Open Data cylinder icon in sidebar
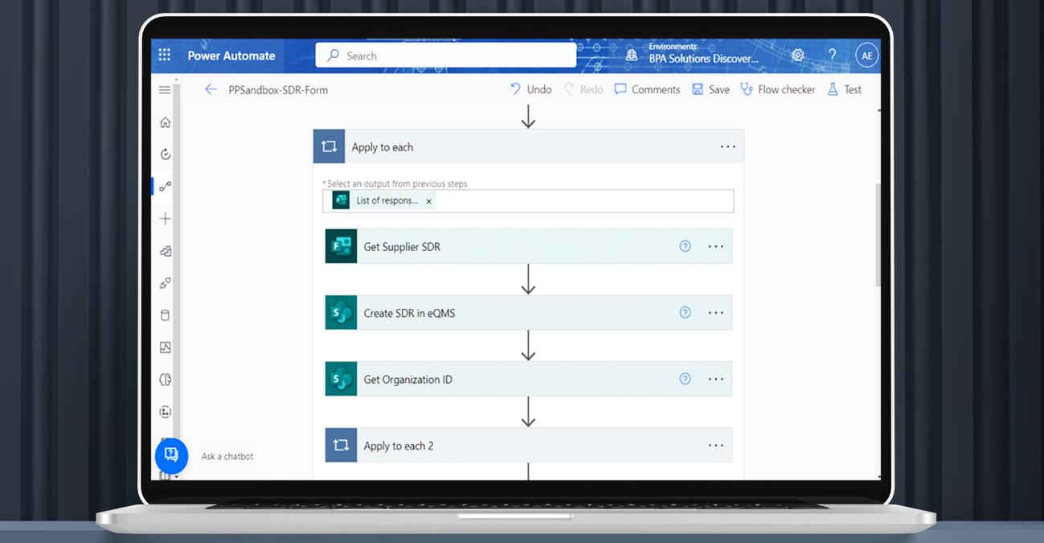The height and width of the screenshot is (543, 1044). coord(165,315)
